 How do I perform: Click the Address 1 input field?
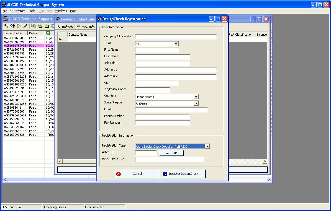pos(176,70)
